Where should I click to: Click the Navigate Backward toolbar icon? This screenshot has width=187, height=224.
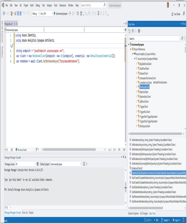4,13
